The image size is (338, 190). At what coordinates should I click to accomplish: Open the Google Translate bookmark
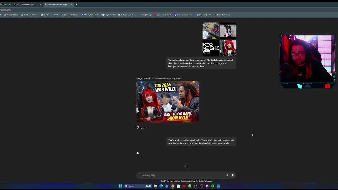[109, 15]
